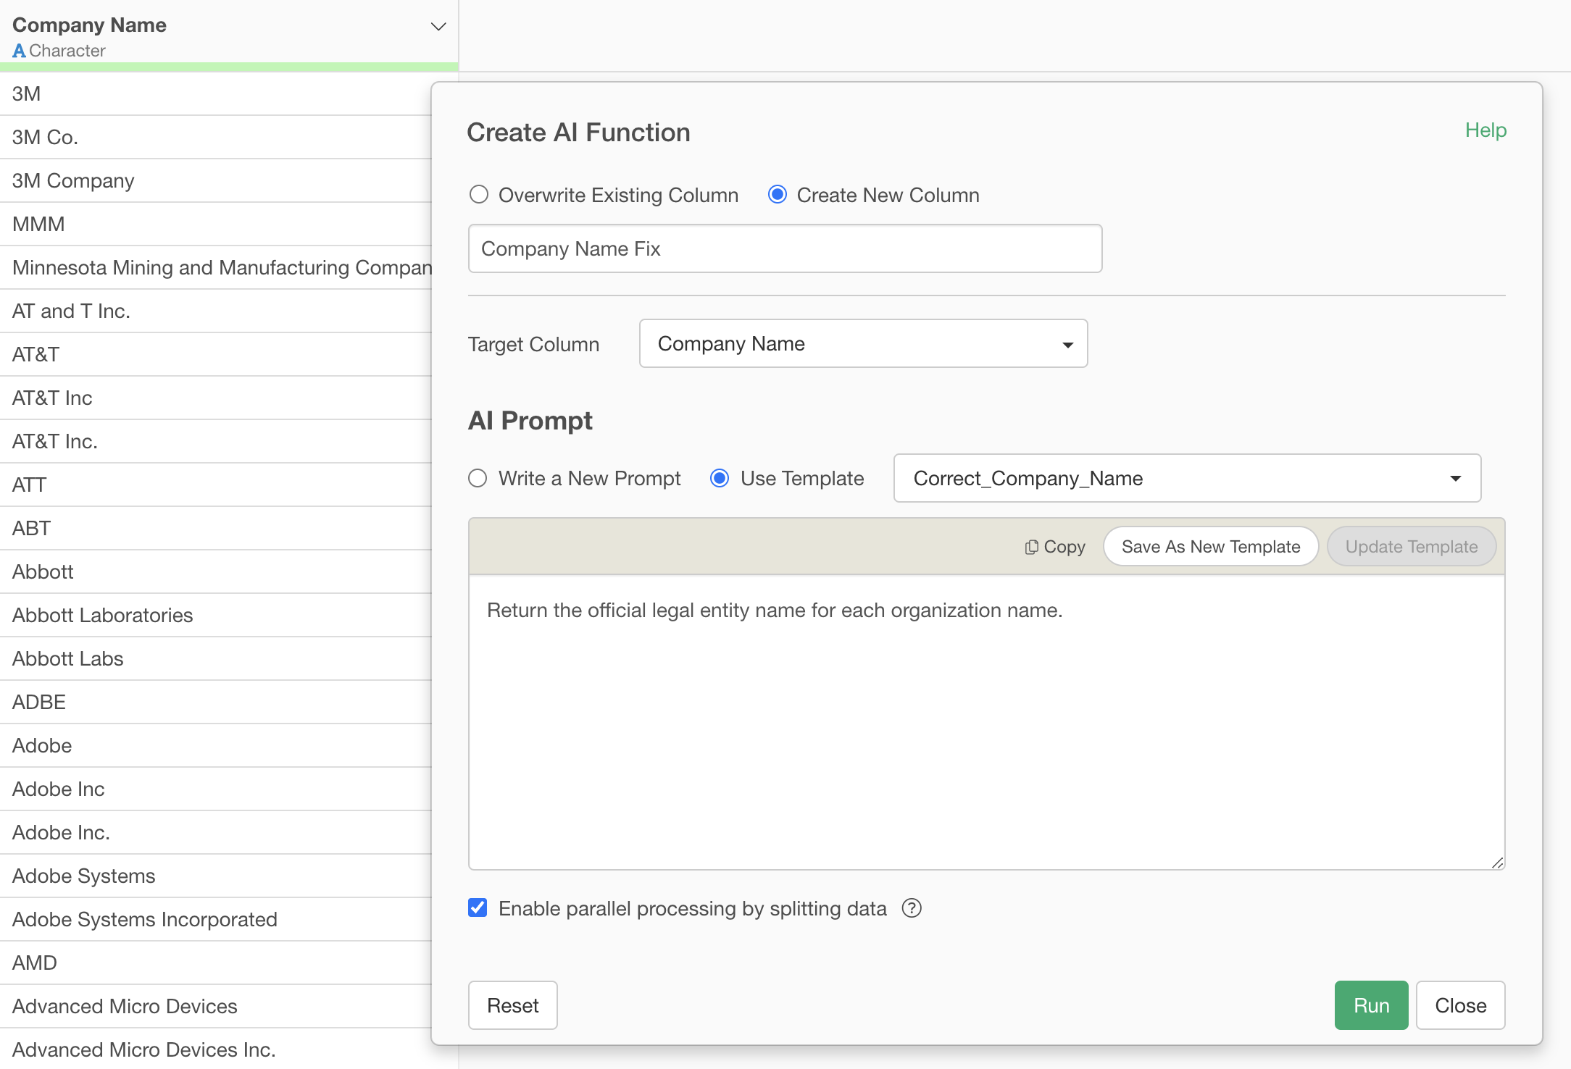Open the Company Name column header menu
This screenshot has height=1069, width=1571.
[438, 27]
